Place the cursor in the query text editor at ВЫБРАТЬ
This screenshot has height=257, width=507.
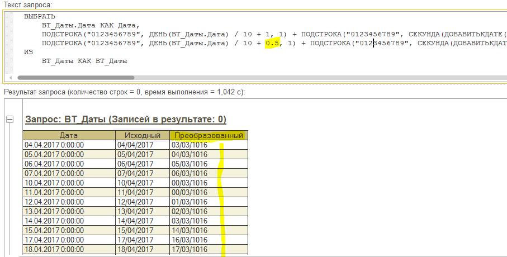click(x=40, y=16)
